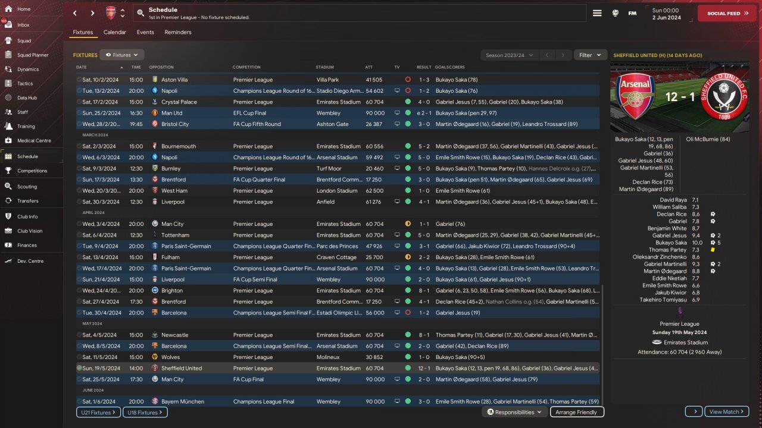Open the Fixtures view dropdown
The image size is (762, 428).
click(122, 55)
